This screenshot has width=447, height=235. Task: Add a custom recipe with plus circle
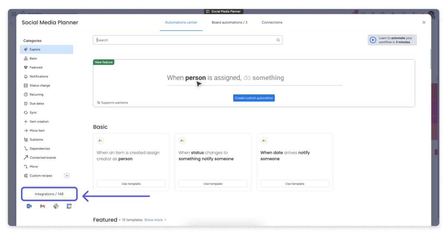tap(67, 176)
